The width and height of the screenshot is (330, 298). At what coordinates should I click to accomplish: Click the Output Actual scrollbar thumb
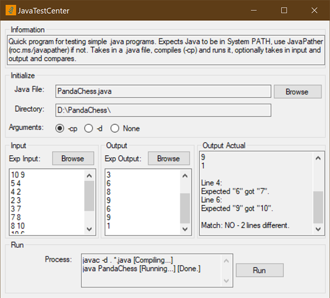319,206
